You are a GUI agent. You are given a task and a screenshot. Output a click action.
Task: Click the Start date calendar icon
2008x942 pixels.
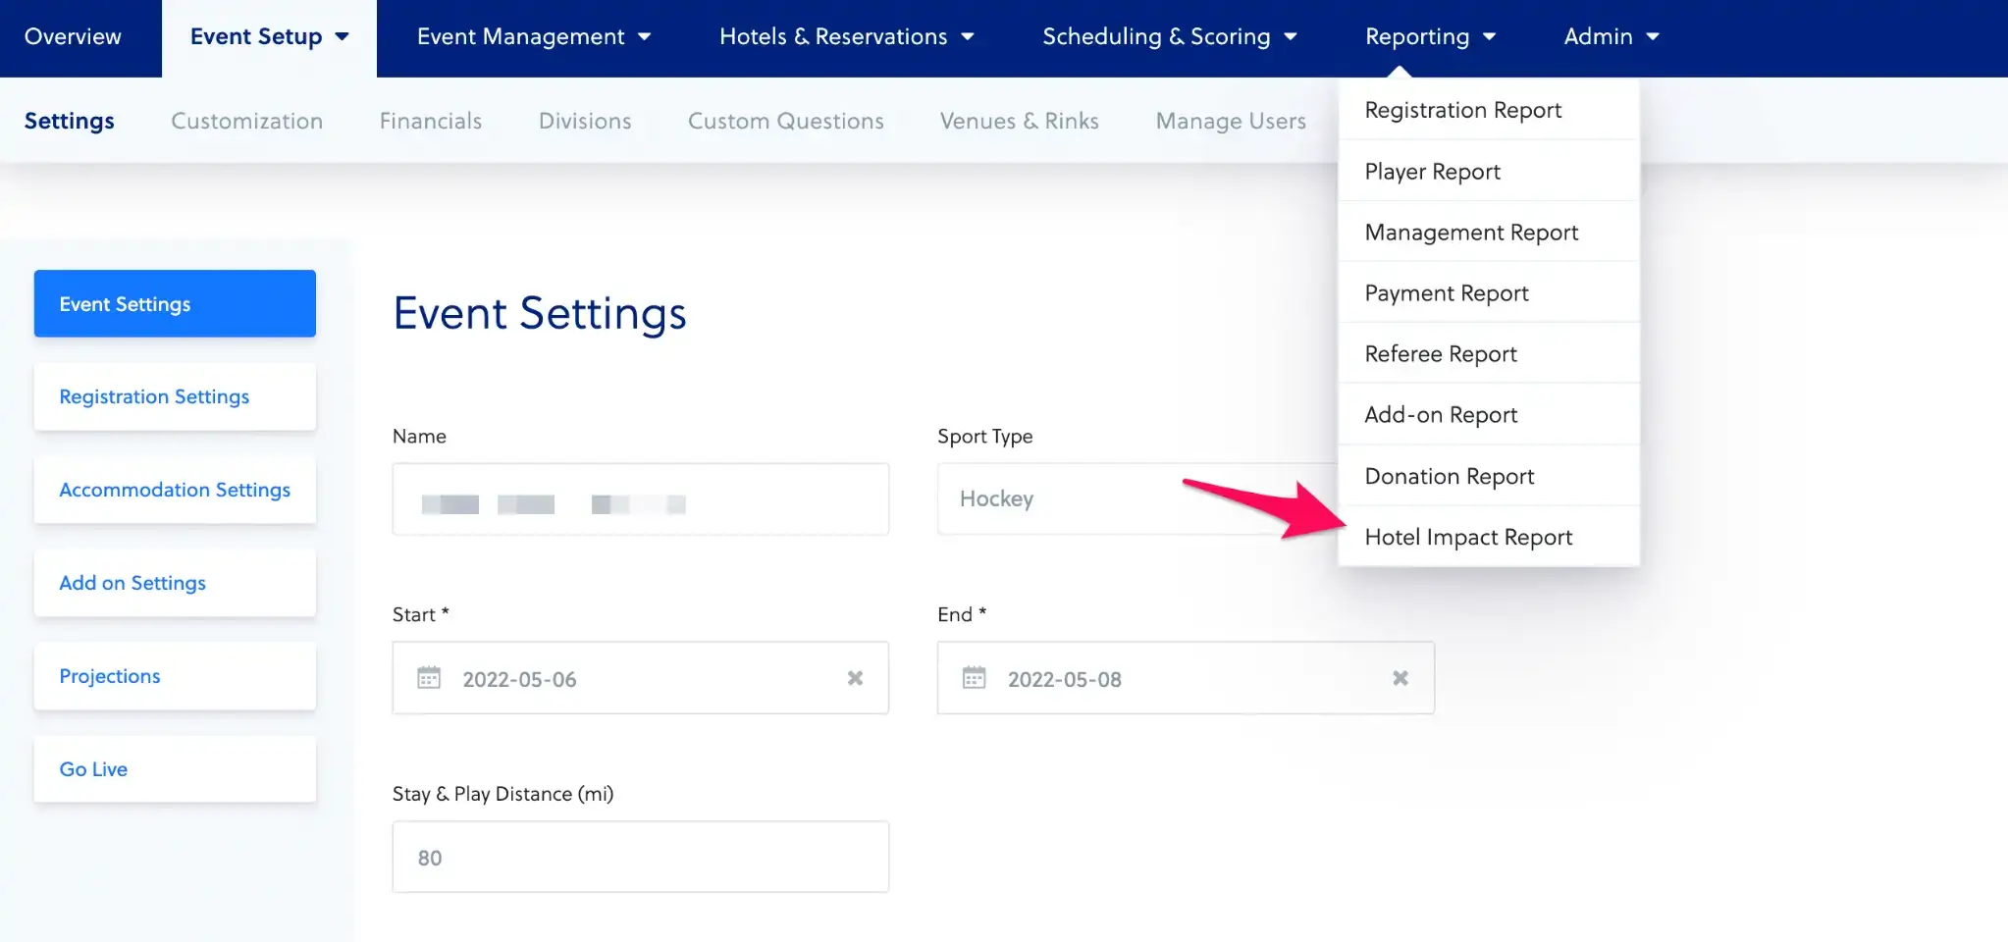[429, 678]
